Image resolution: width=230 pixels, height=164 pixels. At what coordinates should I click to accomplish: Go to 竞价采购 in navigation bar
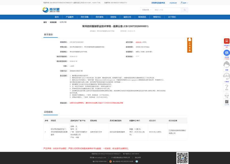click(x=85, y=17)
